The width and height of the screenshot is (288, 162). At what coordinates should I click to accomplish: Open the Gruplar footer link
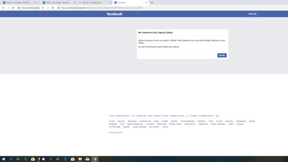coord(252,121)
